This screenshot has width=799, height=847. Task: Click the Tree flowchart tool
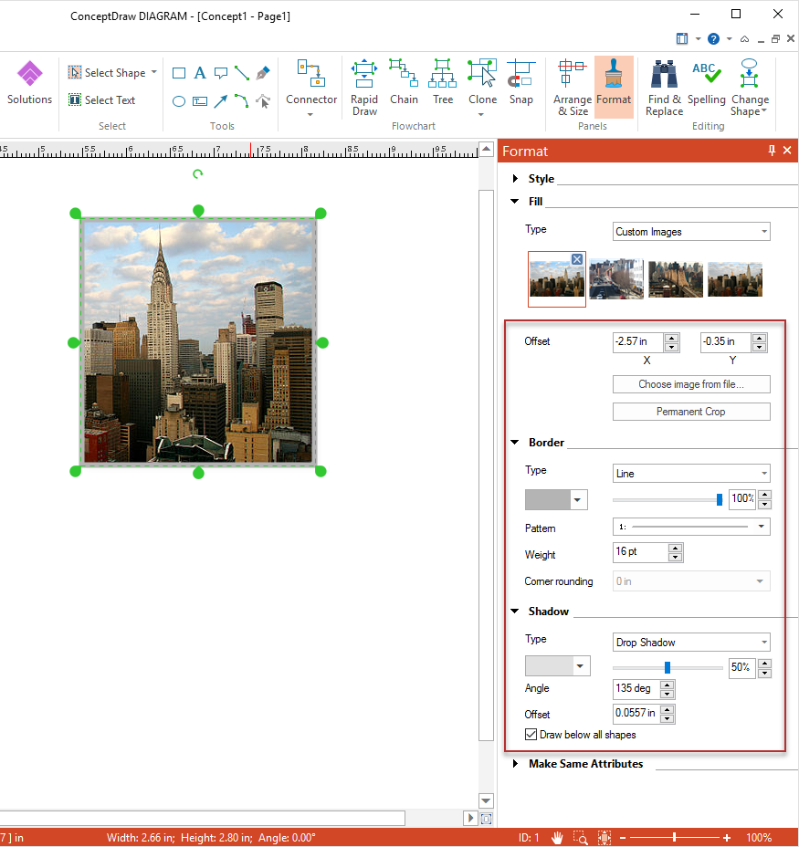tap(443, 83)
